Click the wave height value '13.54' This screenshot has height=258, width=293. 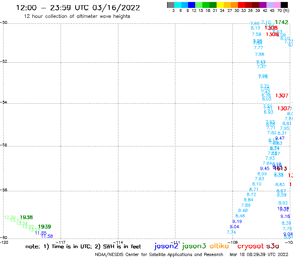point(22,223)
